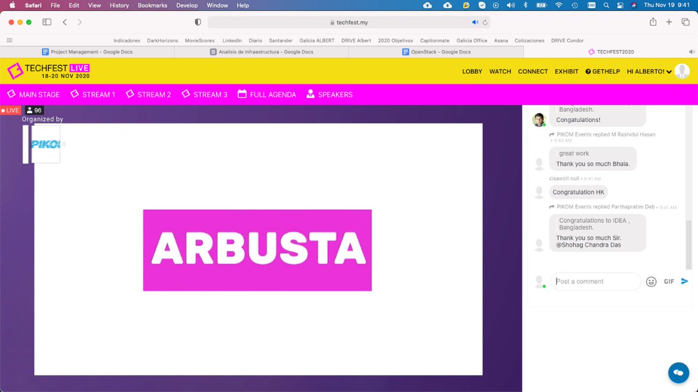Open the EXHIBIT section
Viewport: 698px width, 392px height.
pos(567,71)
